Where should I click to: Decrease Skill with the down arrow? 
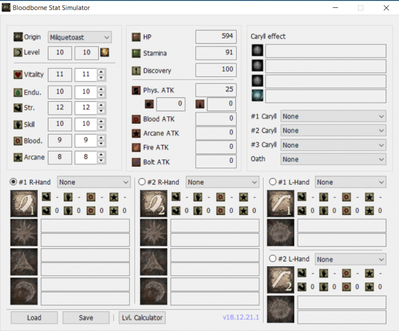[101, 127]
